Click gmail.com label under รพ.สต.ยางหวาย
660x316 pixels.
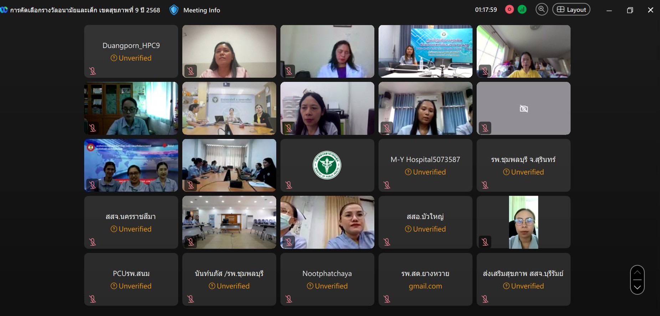(425, 286)
